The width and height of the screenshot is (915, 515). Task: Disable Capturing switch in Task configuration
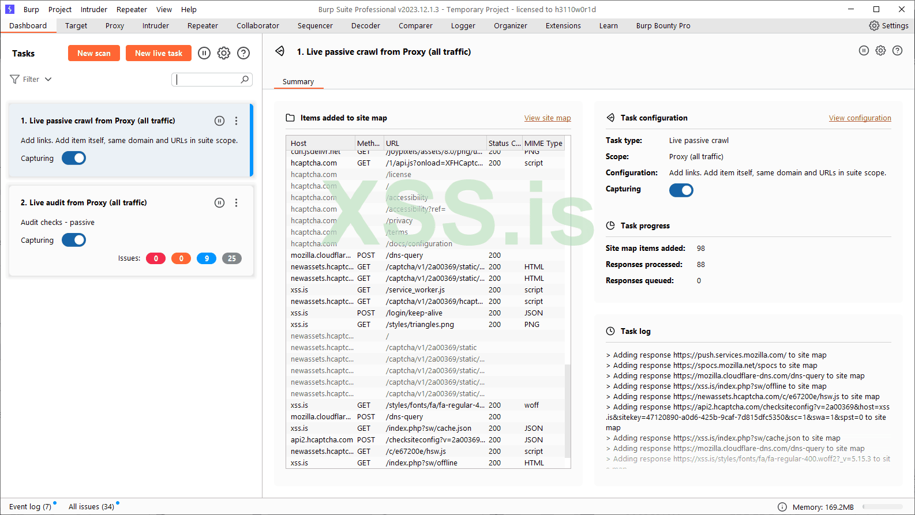click(x=681, y=190)
